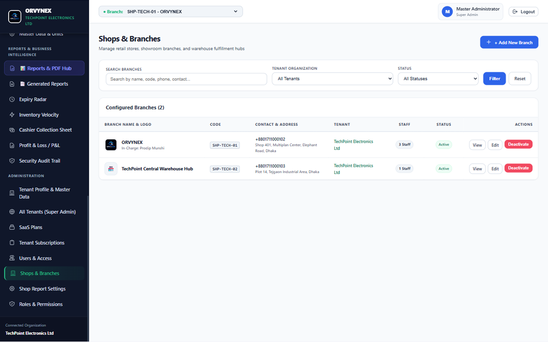Edit TechPoint Central Warehouse Hub

pos(495,169)
